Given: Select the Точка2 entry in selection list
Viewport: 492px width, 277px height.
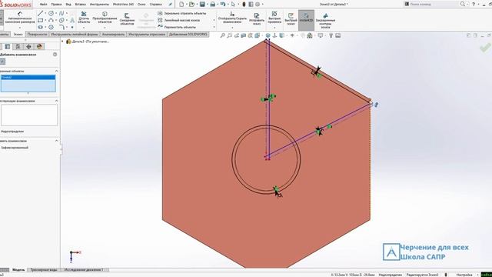Looking at the screenshot, I should point(28,77).
